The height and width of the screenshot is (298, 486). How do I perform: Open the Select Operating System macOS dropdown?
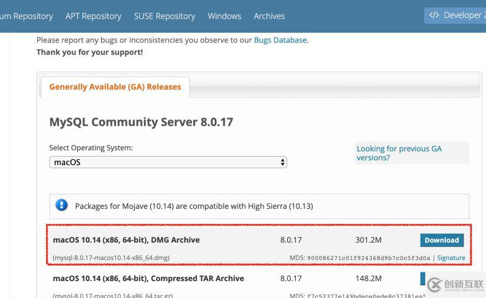(x=168, y=162)
